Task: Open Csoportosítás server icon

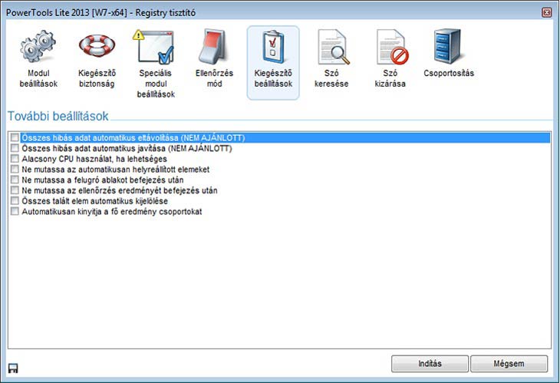Action: tap(448, 47)
